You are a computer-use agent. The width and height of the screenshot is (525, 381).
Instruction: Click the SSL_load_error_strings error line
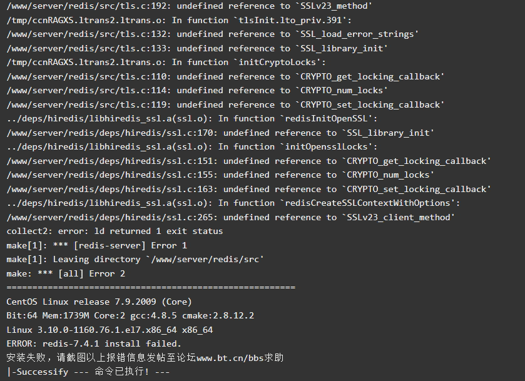212,34
